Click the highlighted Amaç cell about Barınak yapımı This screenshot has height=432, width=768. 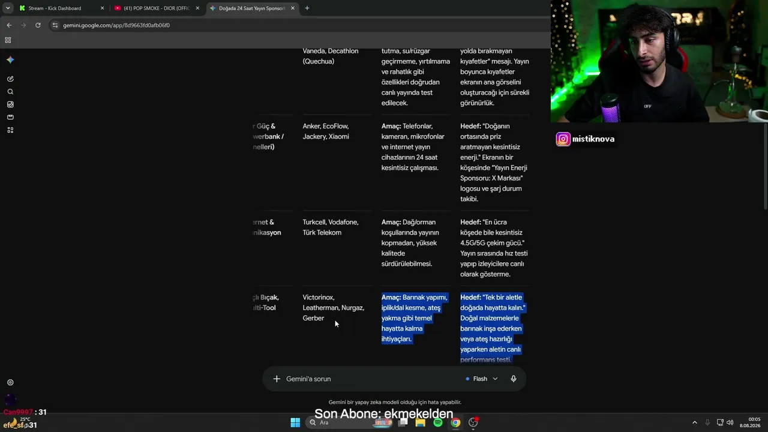tap(415, 318)
